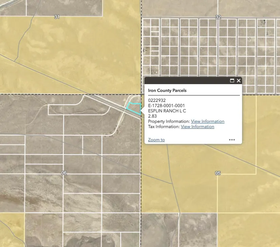Image resolution: width=280 pixels, height=247 pixels.
Task: Click section label 31 on the map
Action: tap(57, 17)
